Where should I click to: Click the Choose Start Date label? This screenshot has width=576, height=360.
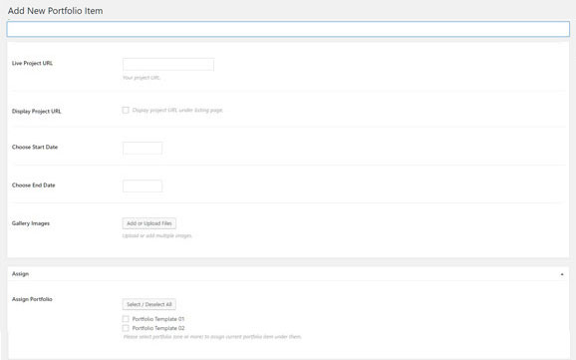pos(35,147)
